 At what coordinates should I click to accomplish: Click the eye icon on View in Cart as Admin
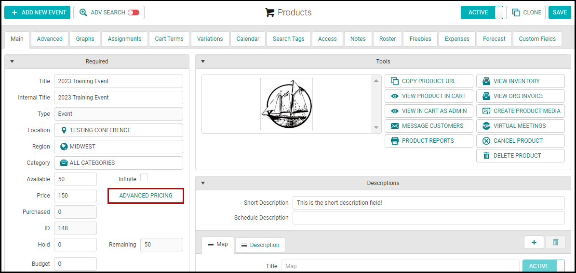tap(395, 111)
